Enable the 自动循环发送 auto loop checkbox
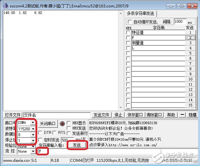Image resolution: width=200 pixels, height=166 pixels. pyautogui.click(x=130, y=22)
